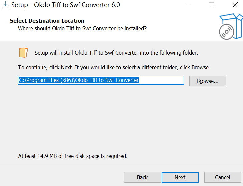Click the '14.9 MB of free disk space' text
Image resolution: width=243 pixels, height=186 pixels.
coord(73,156)
